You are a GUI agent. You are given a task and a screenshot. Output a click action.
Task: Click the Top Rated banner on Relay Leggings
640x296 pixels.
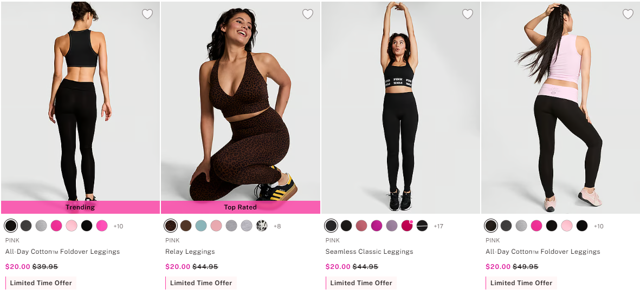point(240,207)
